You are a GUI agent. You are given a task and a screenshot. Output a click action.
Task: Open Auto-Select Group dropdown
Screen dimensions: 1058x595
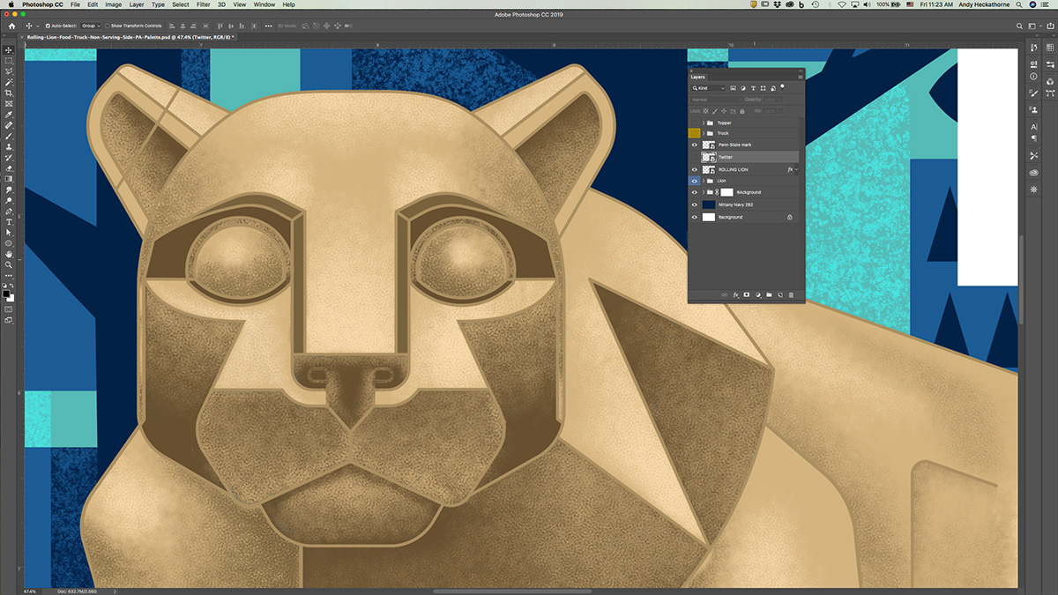click(x=91, y=26)
